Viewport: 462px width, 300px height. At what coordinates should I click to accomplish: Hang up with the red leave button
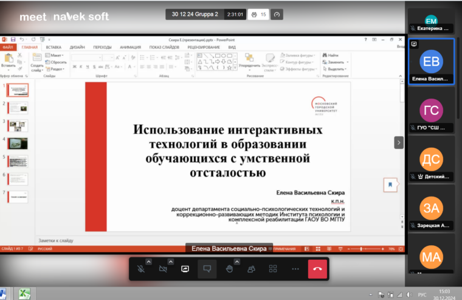click(317, 268)
